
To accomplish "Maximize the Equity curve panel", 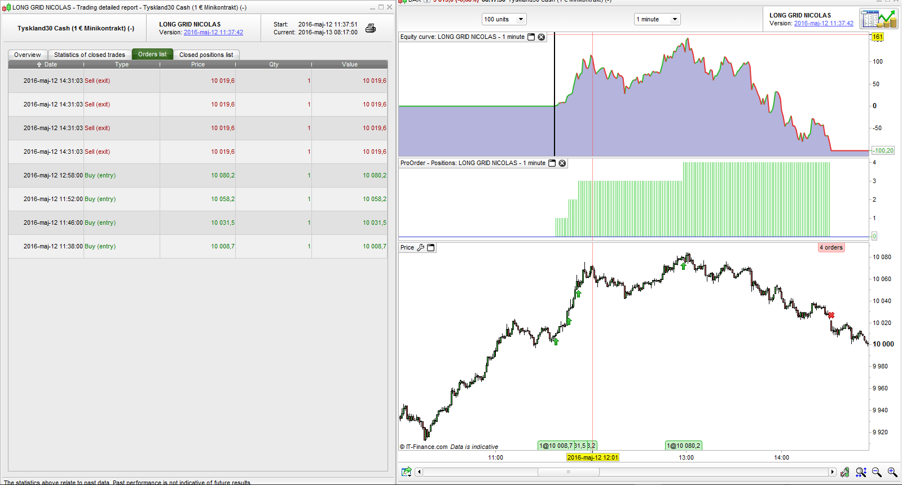I will [x=531, y=37].
